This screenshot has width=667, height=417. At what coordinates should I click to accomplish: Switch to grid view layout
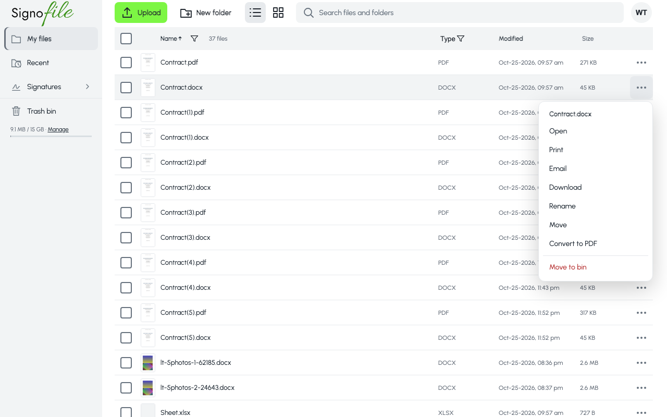278,13
